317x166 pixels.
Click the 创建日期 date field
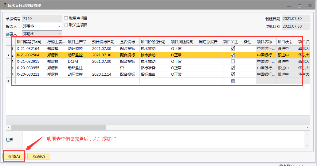[x=292, y=19]
